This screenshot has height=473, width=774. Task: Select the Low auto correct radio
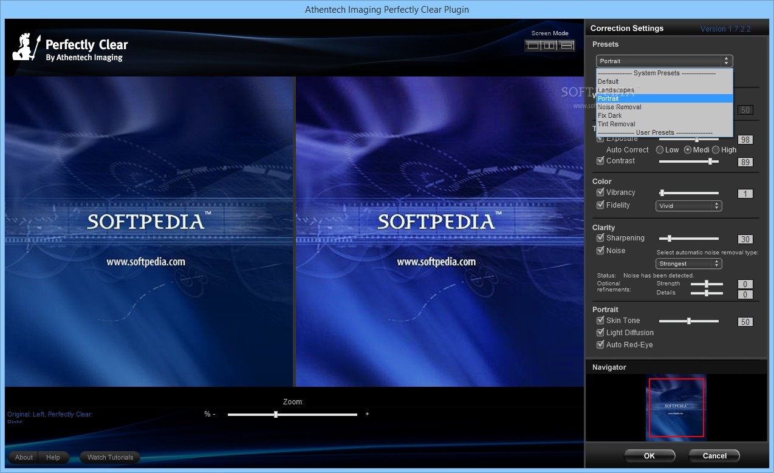[x=660, y=150]
